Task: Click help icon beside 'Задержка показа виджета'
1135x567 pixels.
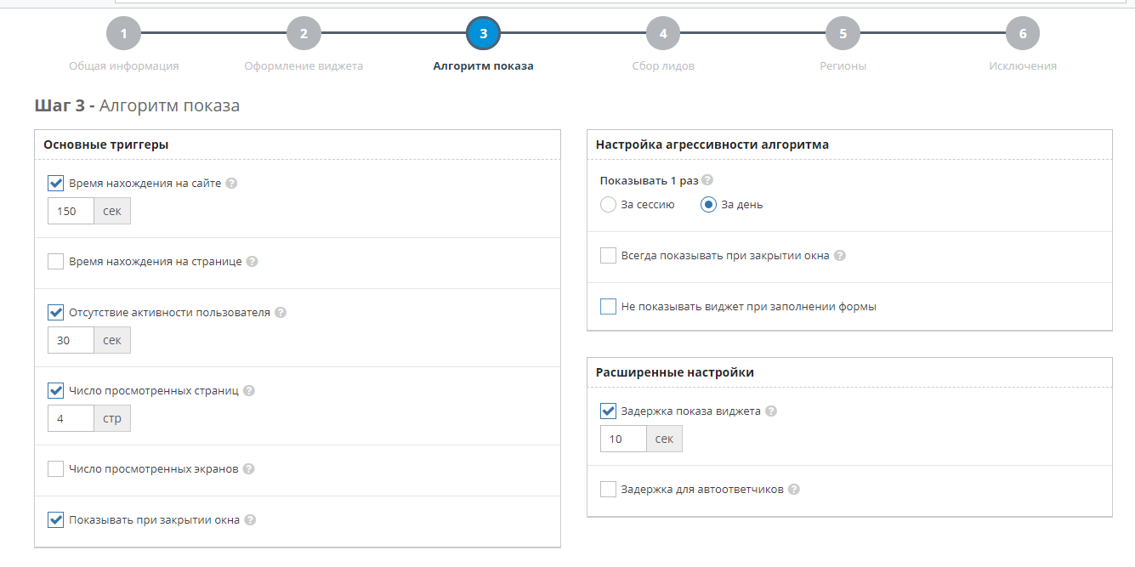Action: (x=770, y=411)
